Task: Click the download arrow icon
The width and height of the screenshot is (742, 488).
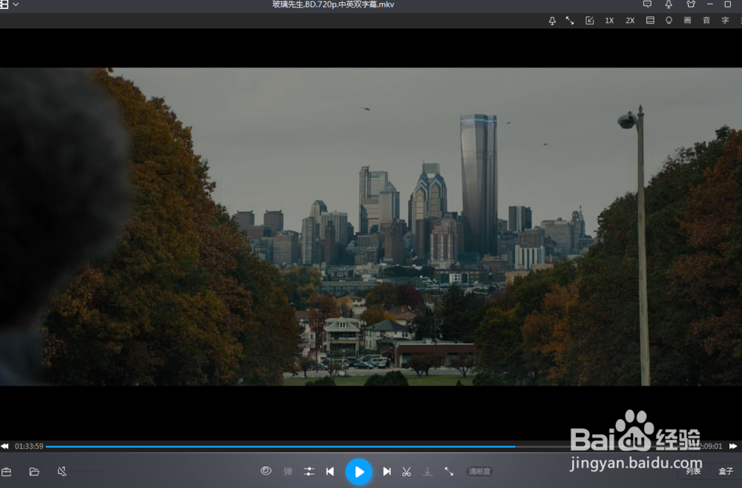Action: [x=427, y=472]
